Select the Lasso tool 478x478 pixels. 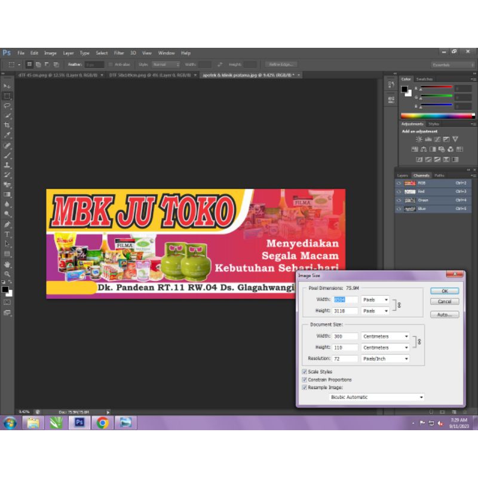7,105
